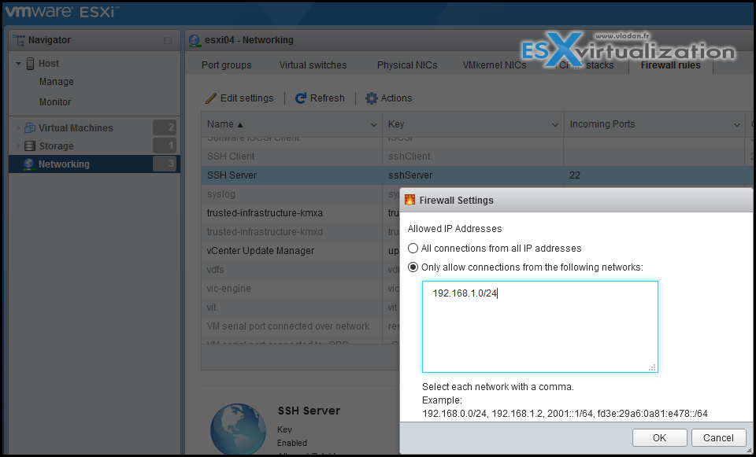The image size is (756, 457).
Task: Select the vCenter Update Manager row
Action: [300, 251]
